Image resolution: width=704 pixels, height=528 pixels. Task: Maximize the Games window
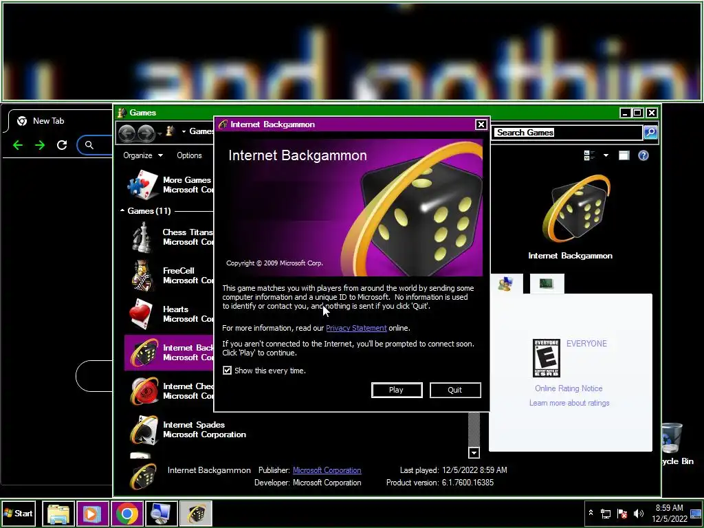(637, 113)
